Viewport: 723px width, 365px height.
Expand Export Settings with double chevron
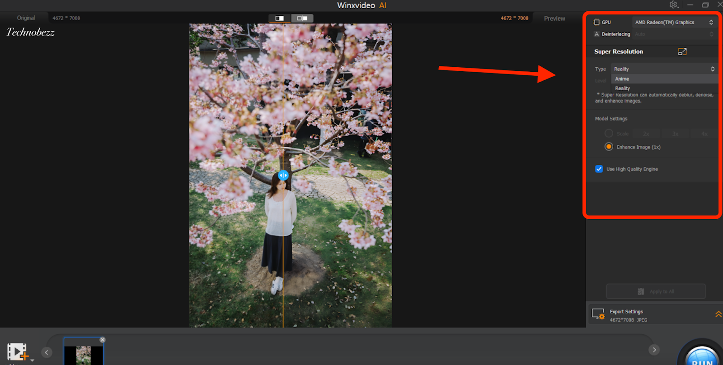[718, 314]
